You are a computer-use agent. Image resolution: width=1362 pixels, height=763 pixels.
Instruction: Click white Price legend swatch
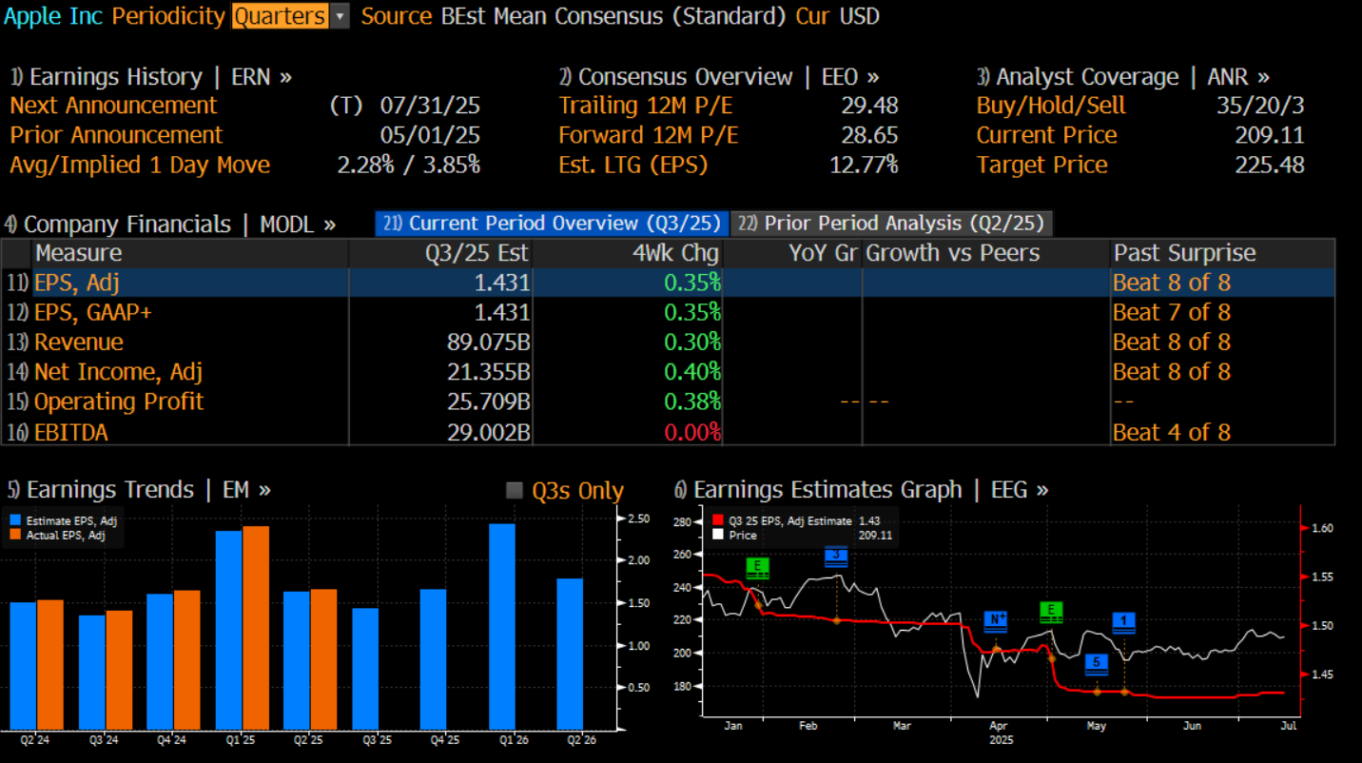pyautogui.click(x=718, y=536)
